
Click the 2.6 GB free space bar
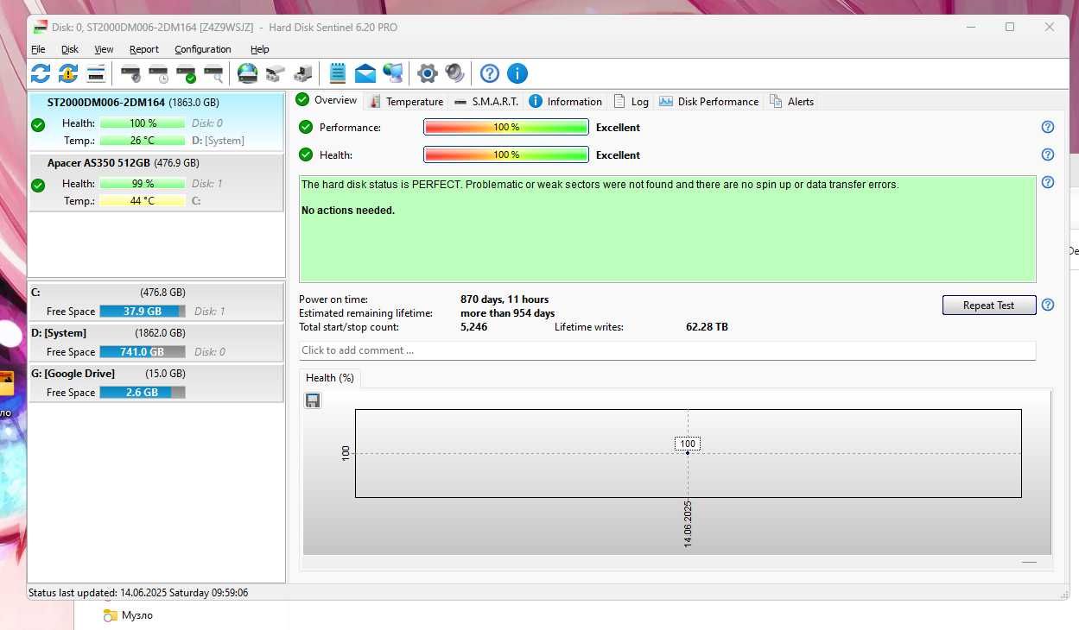(143, 392)
